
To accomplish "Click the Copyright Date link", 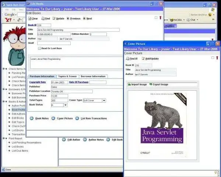I will tap(38, 82).
